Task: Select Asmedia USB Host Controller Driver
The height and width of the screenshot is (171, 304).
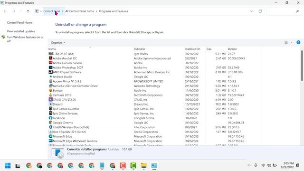Action: click(x=75, y=86)
